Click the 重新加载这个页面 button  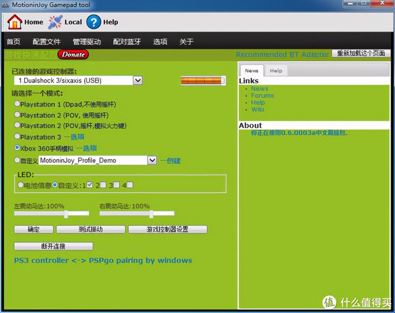(x=361, y=53)
